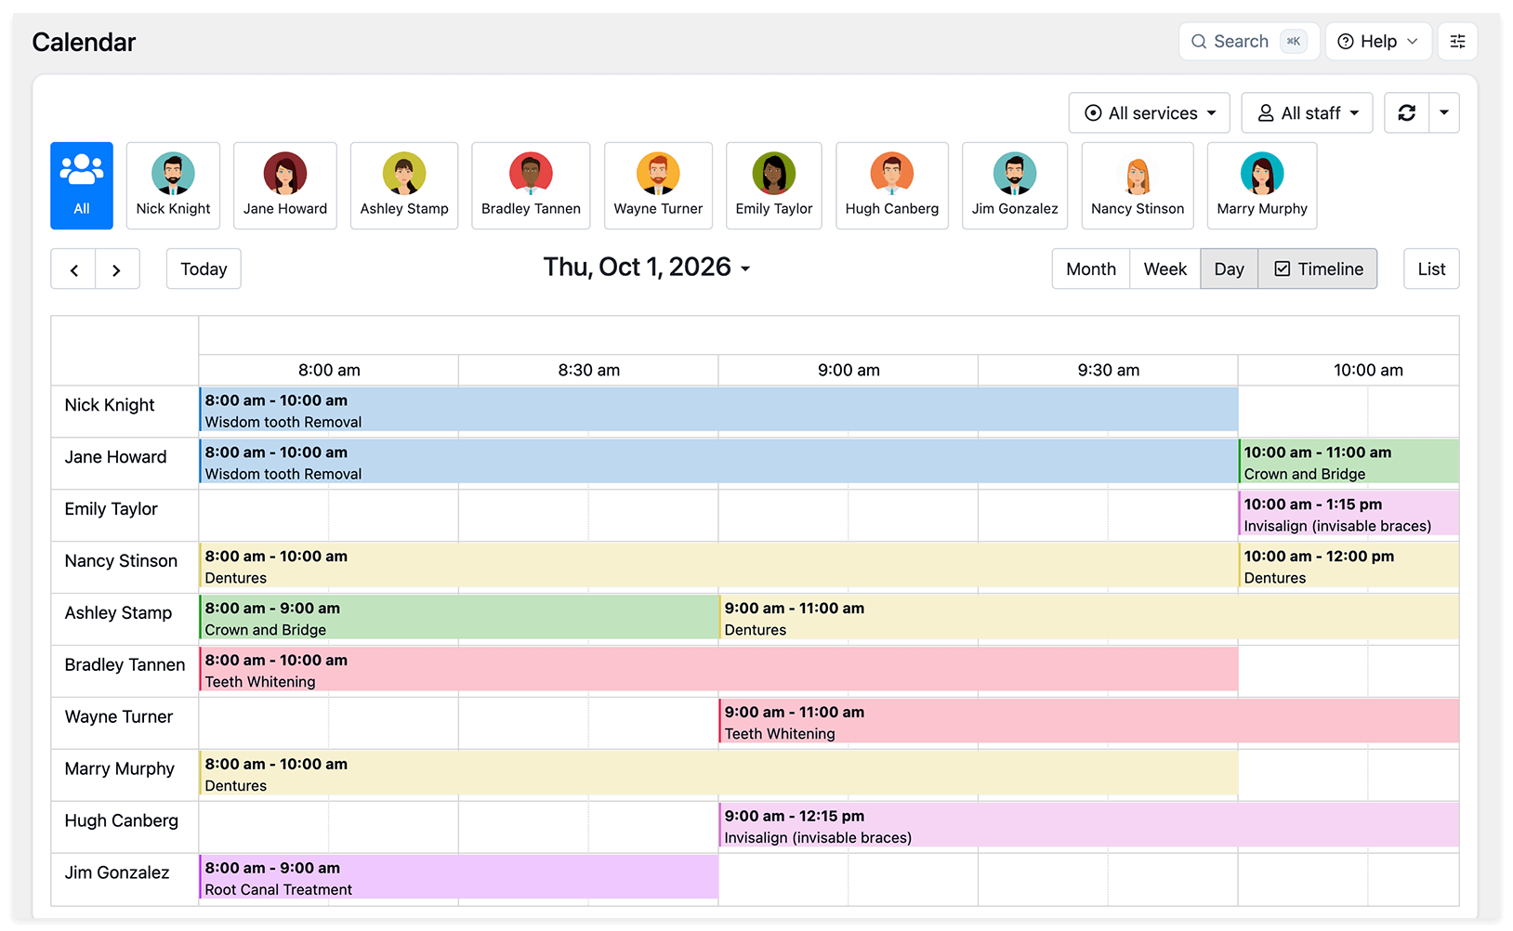Open Nick Knight's Wisdom tooth Removal appointment
The image size is (1513, 931).
click(718, 410)
